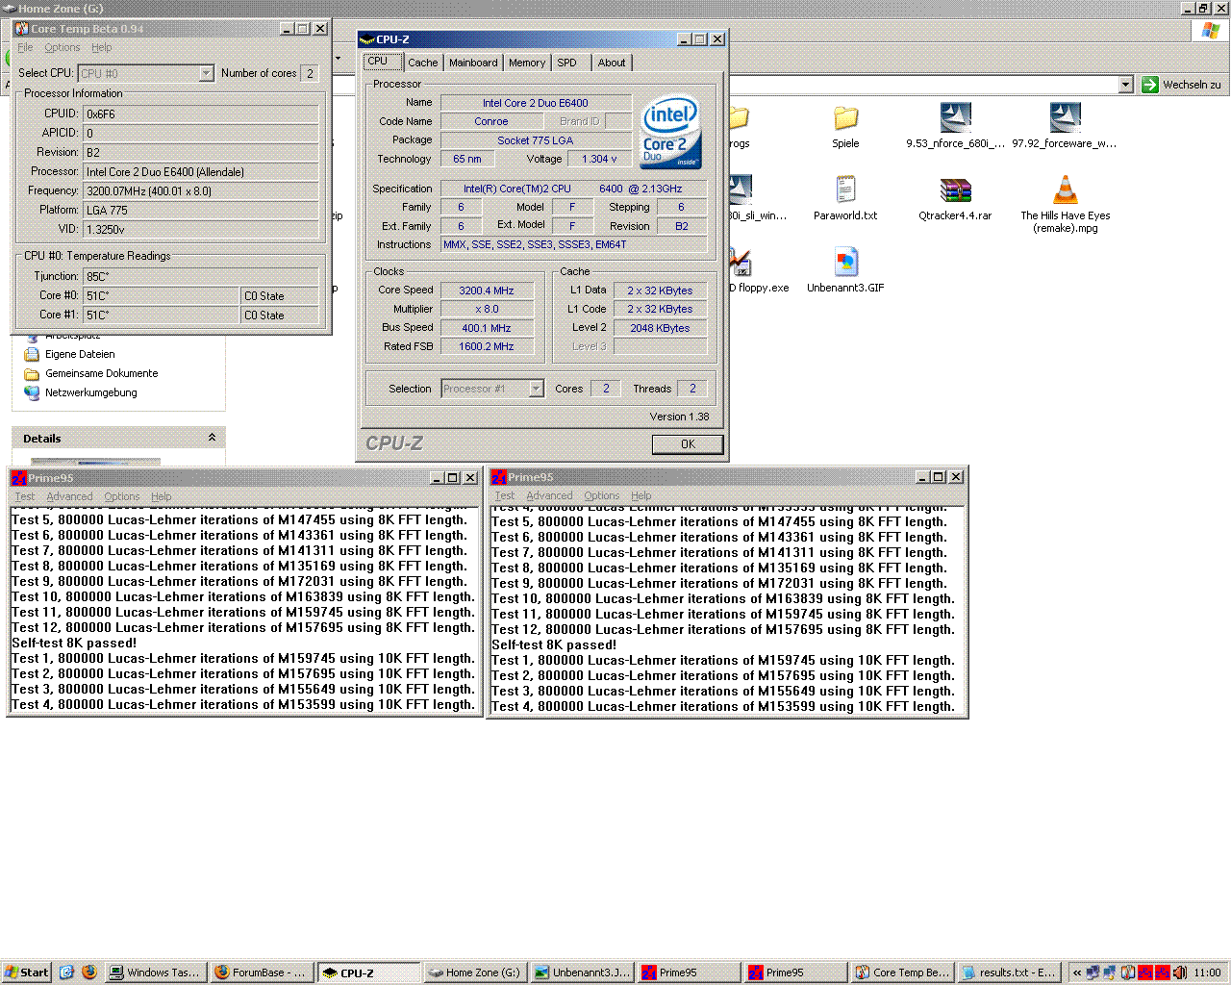The width and height of the screenshot is (1231, 985).
Task: Open The Hills Have Eyes video icon
Action: point(1065,189)
